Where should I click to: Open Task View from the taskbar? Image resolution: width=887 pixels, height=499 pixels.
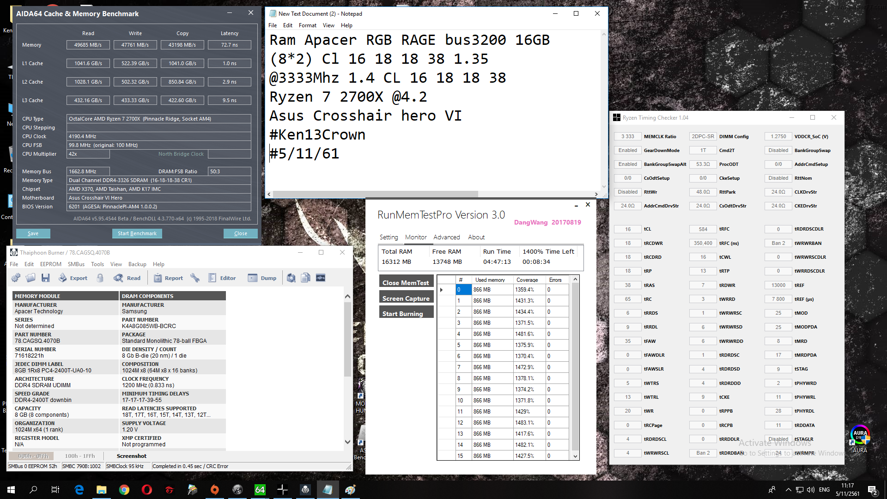55,490
